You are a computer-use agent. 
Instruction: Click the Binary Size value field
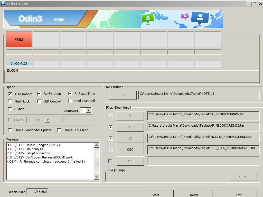pyautogui.click(x=37, y=192)
